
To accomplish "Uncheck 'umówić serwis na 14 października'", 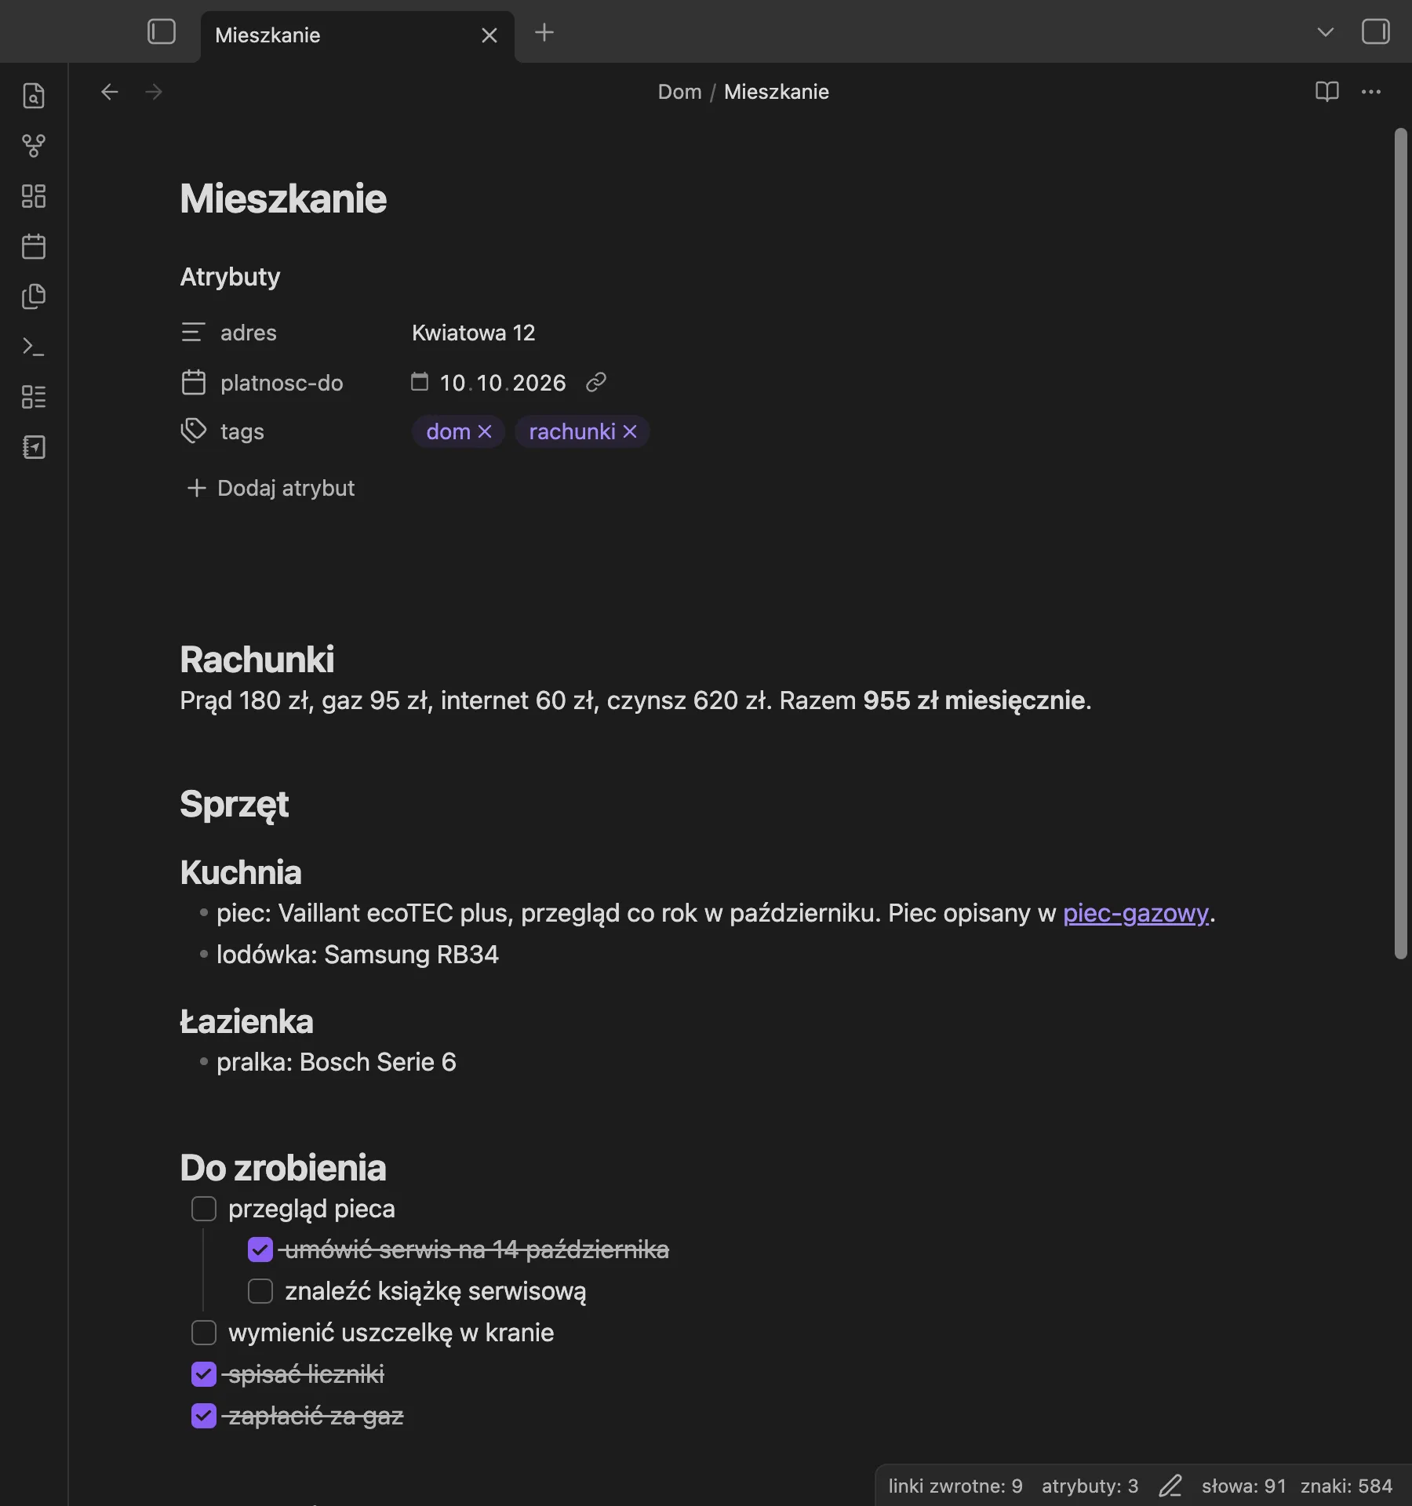I will [260, 1250].
